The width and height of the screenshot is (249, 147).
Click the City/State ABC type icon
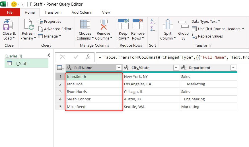(x=126, y=68)
